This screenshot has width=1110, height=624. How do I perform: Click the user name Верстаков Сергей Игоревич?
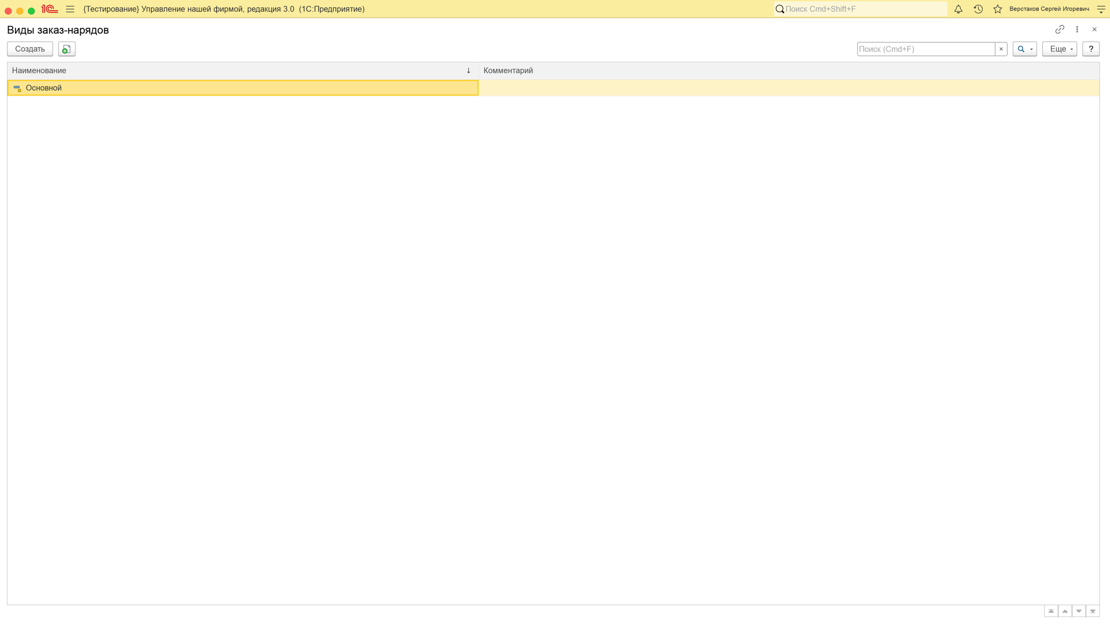[1049, 9]
